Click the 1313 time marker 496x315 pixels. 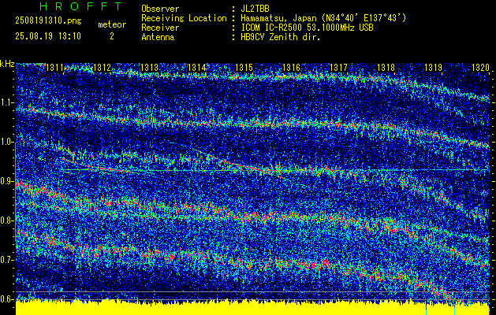pyautogui.click(x=149, y=68)
